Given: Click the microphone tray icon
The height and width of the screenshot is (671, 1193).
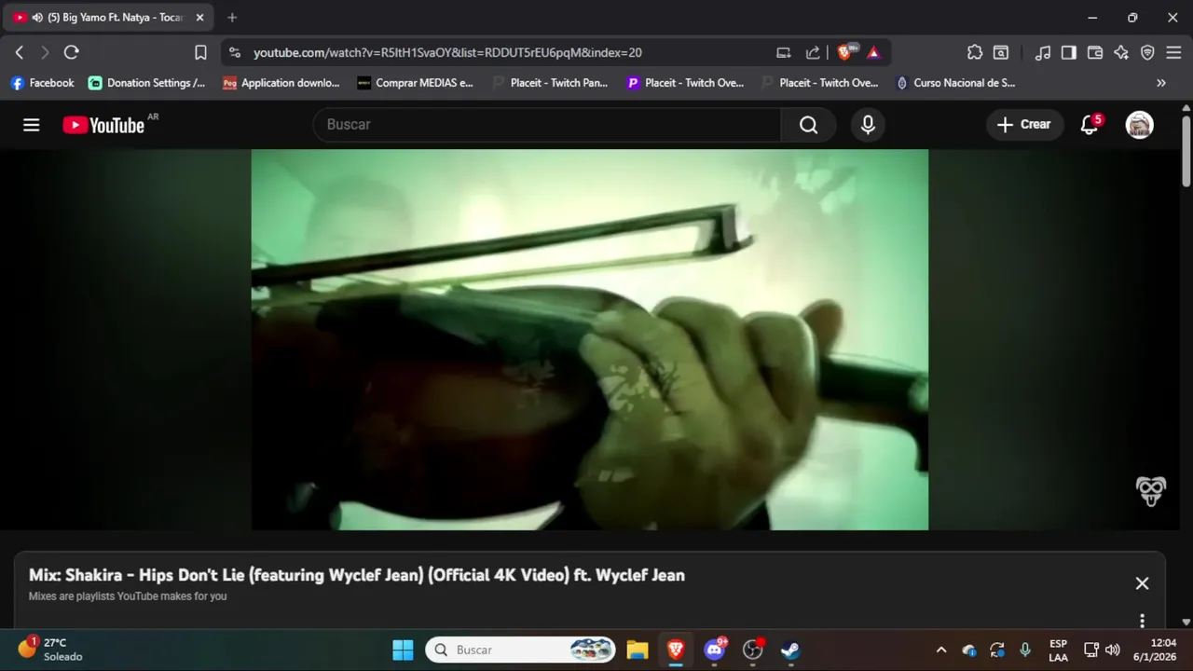Looking at the screenshot, I should [x=1025, y=650].
